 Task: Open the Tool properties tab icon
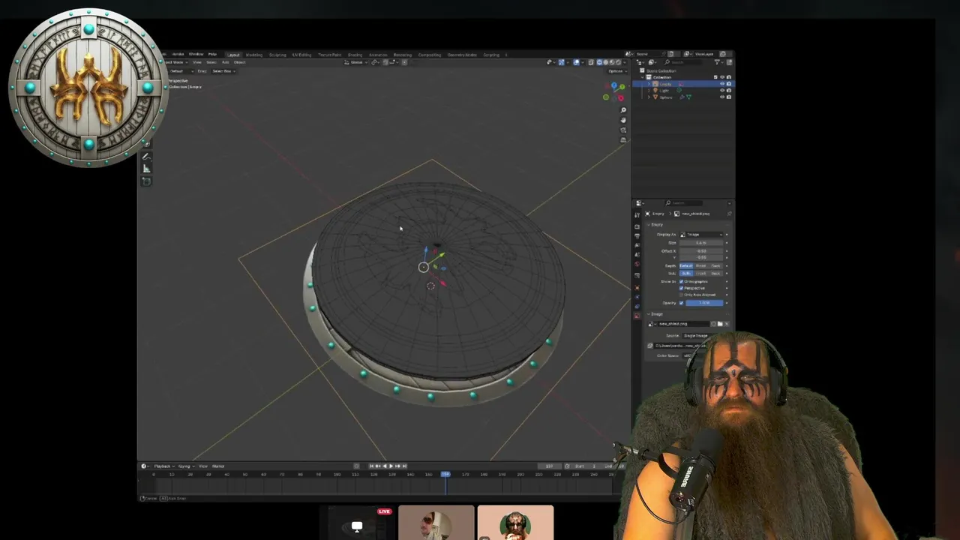click(637, 215)
